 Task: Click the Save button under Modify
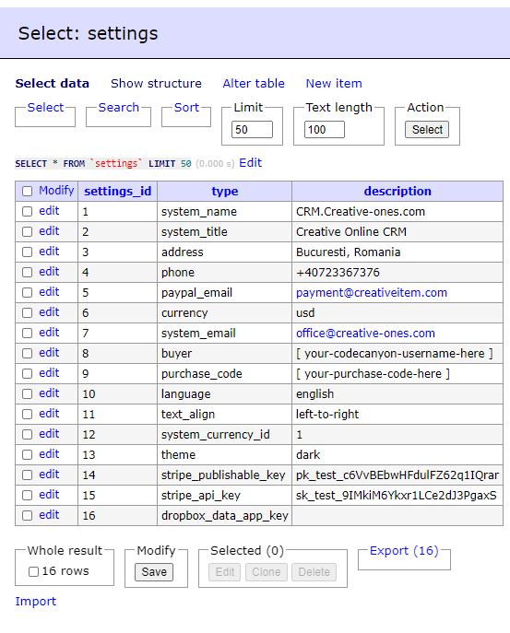154,571
